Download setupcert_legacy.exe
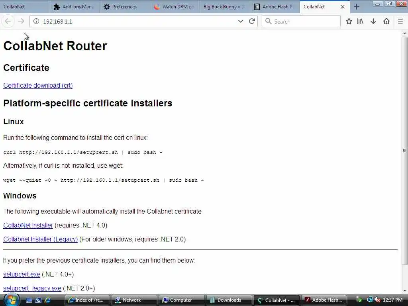408x306 pixels. coord(32,288)
